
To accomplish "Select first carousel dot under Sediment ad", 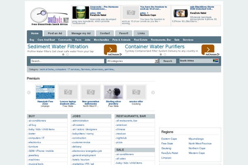I will tap(63, 54).
